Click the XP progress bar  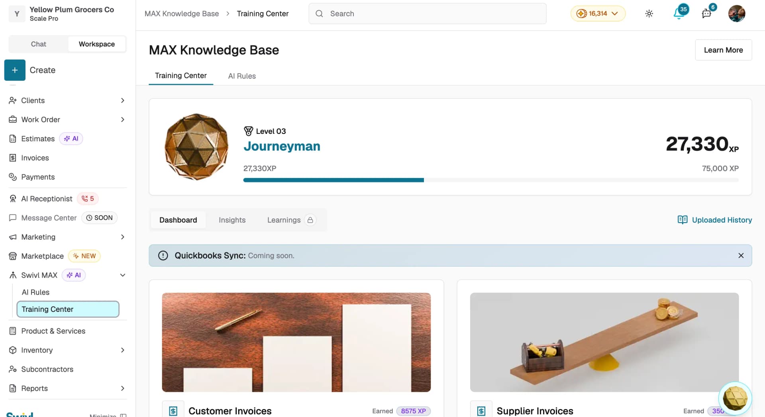click(x=491, y=180)
